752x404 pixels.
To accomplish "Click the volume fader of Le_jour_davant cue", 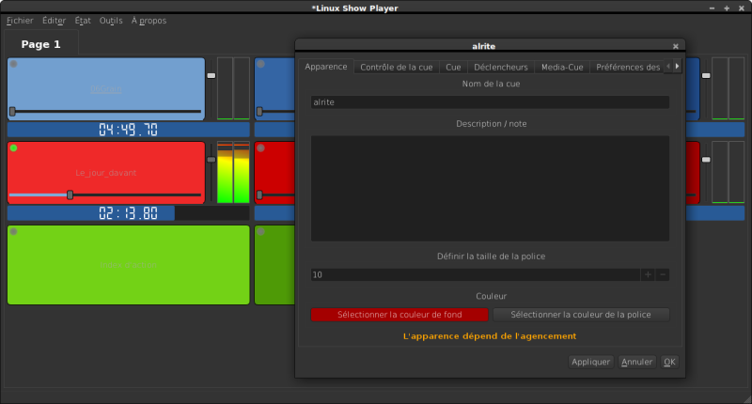I will [211, 160].
